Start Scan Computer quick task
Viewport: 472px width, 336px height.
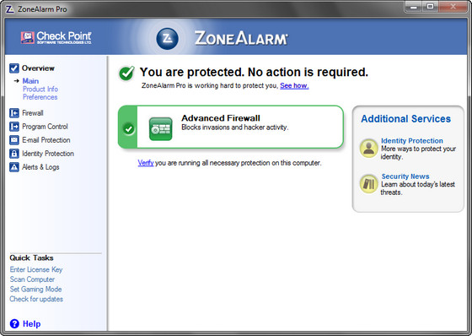(32, 279)
